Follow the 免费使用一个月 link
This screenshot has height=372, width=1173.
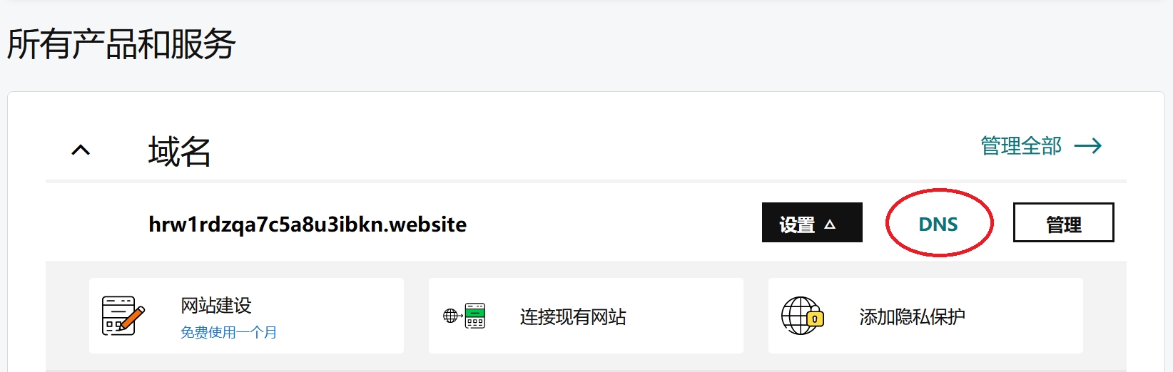tap(229, 332)
